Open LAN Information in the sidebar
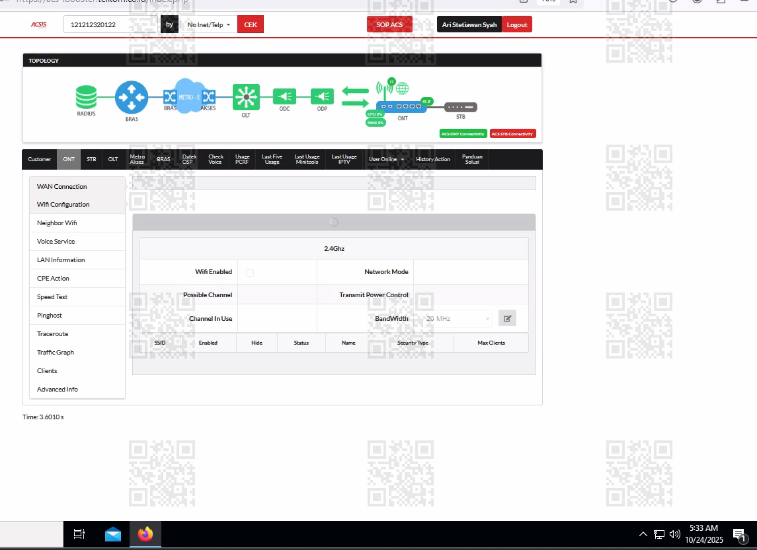 coord(77,260)
